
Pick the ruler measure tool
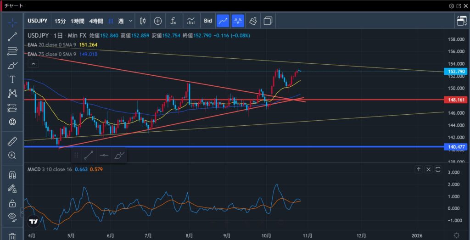pos(12,141)
